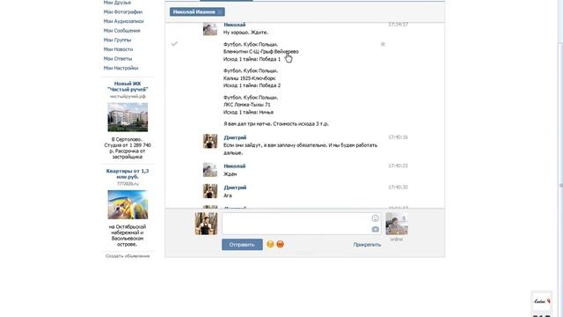
Task: Open Мои Ответы in sidebar
Action: 118,59
